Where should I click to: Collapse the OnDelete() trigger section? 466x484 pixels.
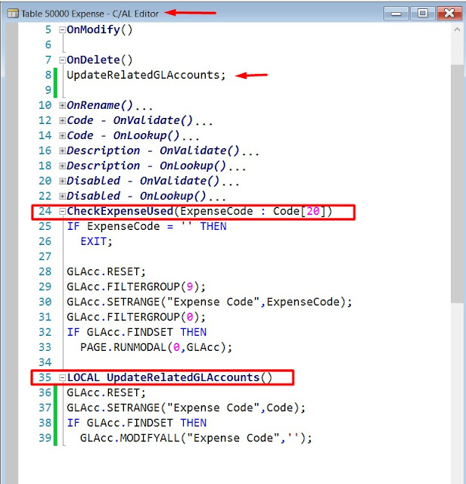(x=62, y=60)
